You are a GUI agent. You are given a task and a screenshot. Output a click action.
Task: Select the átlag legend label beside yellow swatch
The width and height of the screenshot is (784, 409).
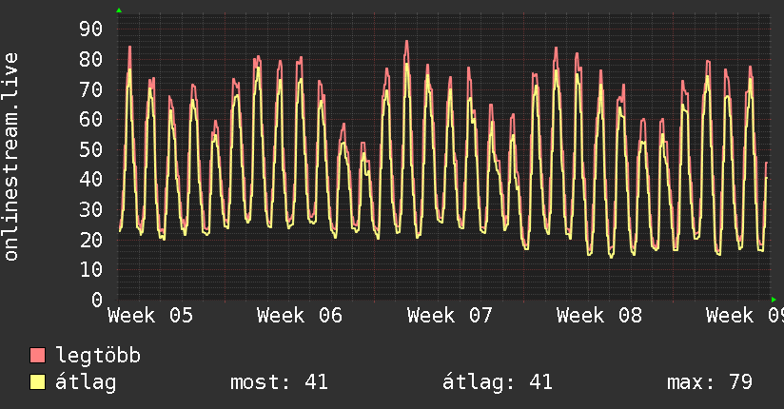pos(86,382)
